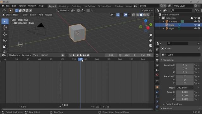
Task: Click the Scale X value field
Action: (185, 92)
